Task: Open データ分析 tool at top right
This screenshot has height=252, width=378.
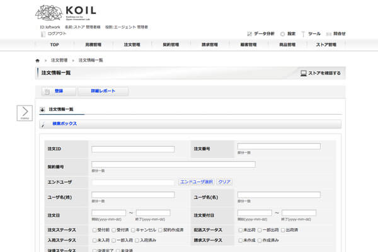Action: coord(261,33)
